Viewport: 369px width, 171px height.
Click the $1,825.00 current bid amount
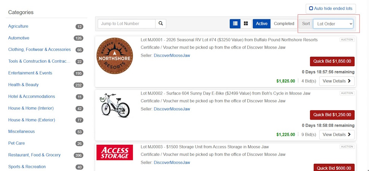tap(286, 81)
